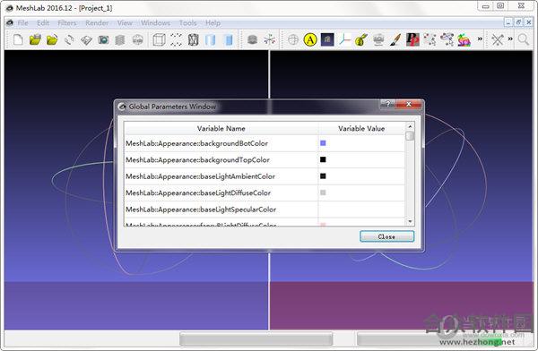Click backgroundBotColor blue color swatch
This screenshot has height=351, width=538.
click(x=323, y=143)
